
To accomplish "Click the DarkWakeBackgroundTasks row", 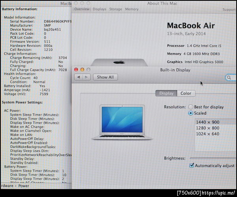I will [x=33, y=147].
